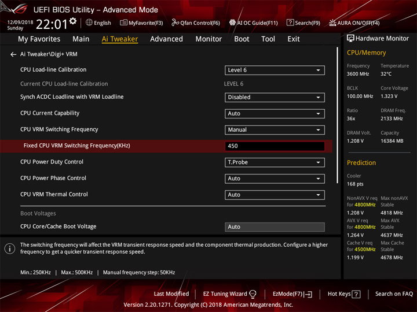Click the settings list scrollbar
The height and width of the screenshot is (312, 417).
click(x=337, y=116)
